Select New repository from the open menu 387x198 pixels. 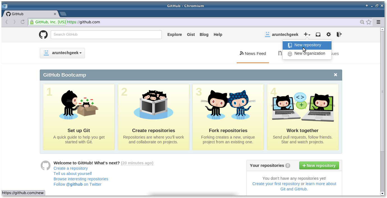click(308, 45)
